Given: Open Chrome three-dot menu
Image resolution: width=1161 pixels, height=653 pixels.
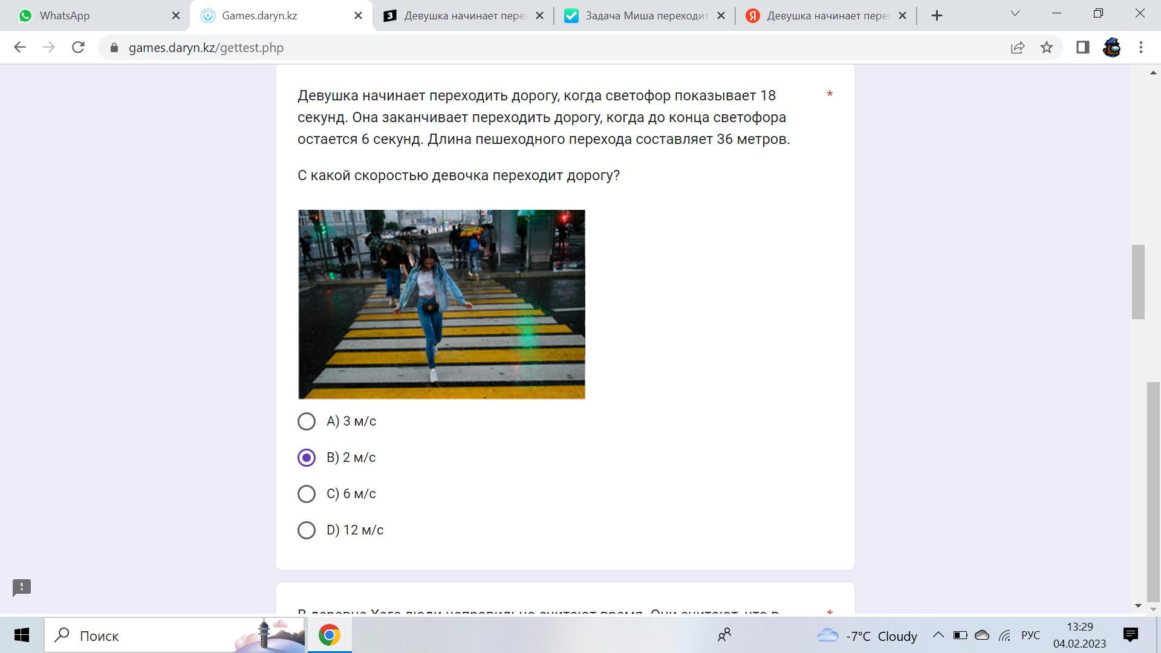Looking at the screenshot, I should (1140, 47).
